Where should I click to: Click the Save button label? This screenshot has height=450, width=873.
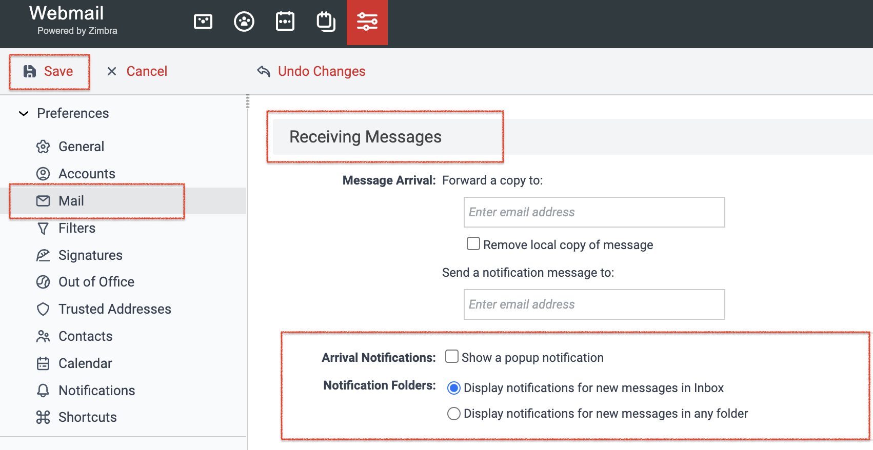click(x=58, y=71)
